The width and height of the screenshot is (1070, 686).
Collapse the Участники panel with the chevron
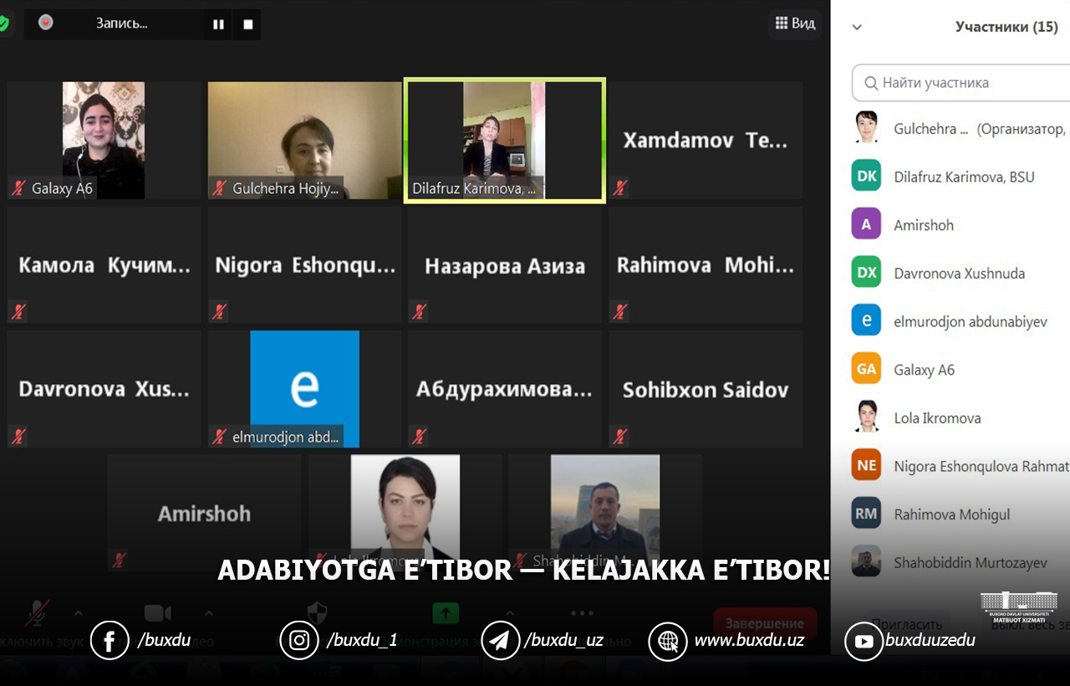[857, 27]
